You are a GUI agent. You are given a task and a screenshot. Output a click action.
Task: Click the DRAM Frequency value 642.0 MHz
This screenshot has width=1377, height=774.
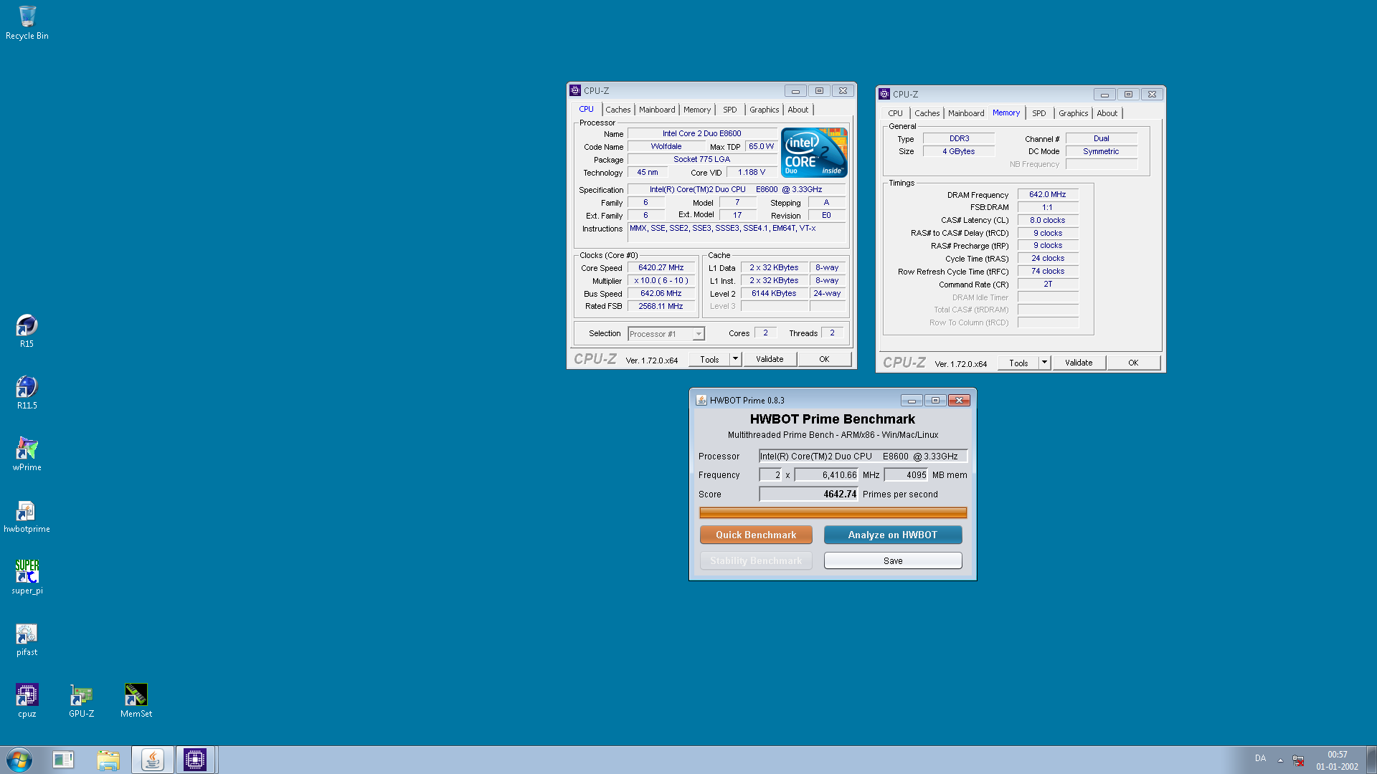pos(1047,194)
